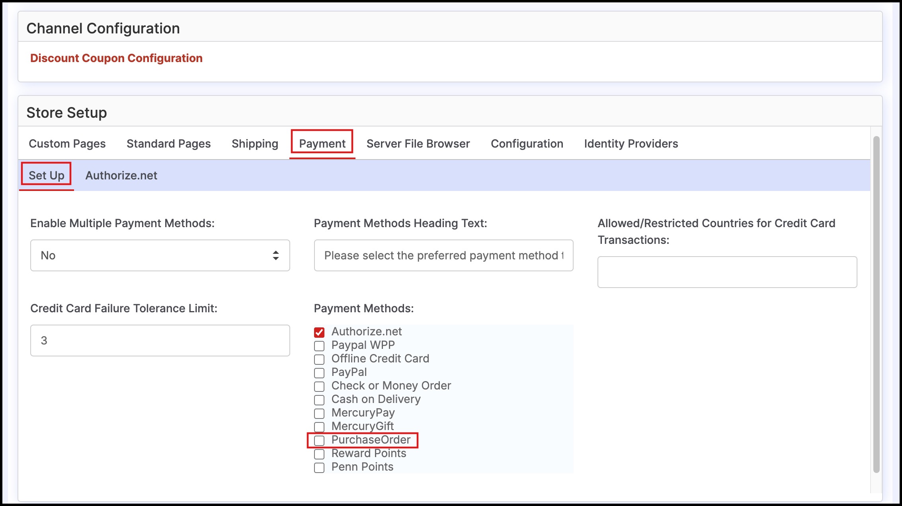This screenshot has height=506, width=902.
Task: Tick MercuryGift checkbox
Action: pos(319,427)
